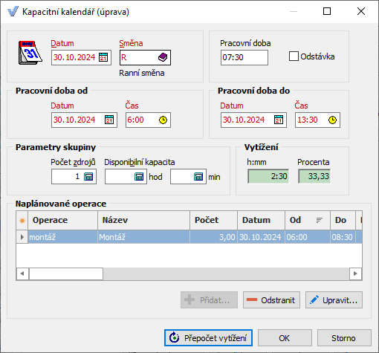Select the montáž row indicator arrow
This screenshot has height=353, width=379.
(22, 237)
